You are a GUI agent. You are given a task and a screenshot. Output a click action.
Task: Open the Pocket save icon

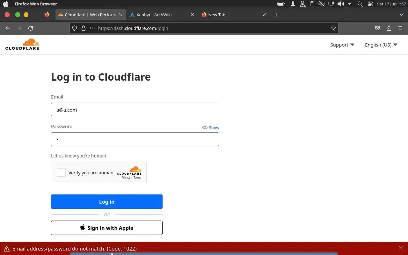377,28
